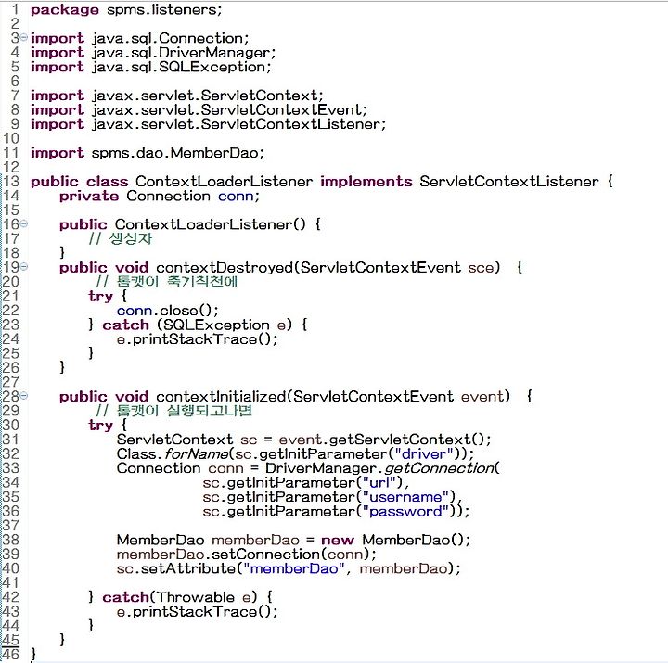The image size is (668, 663).
Task: Click method name 'contextInitialized' on line 28
Action: coord(221,397)
